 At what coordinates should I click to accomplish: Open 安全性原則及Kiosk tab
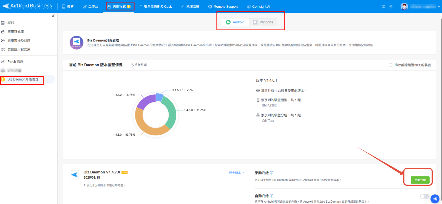155,7
